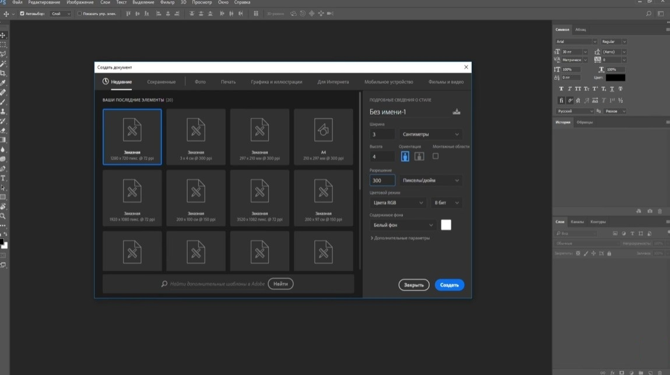Switch to the Каналы panel tab

click(577, 222)
